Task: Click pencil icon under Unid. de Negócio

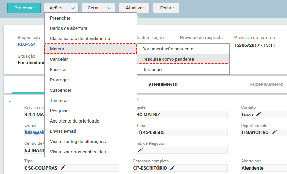Action: coord(140,150)
